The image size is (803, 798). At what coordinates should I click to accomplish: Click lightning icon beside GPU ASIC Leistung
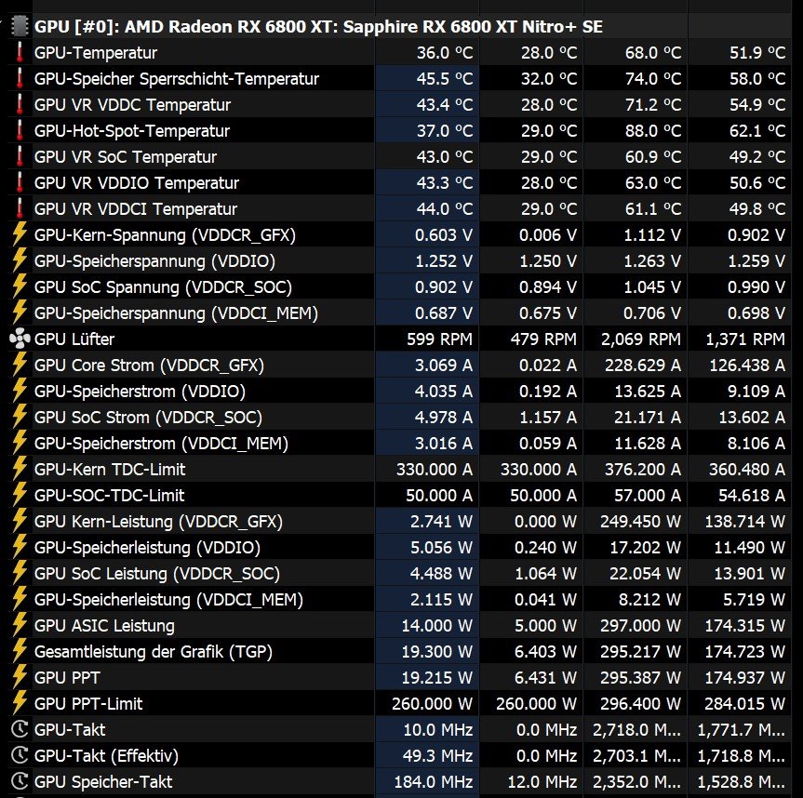point(20,626)
